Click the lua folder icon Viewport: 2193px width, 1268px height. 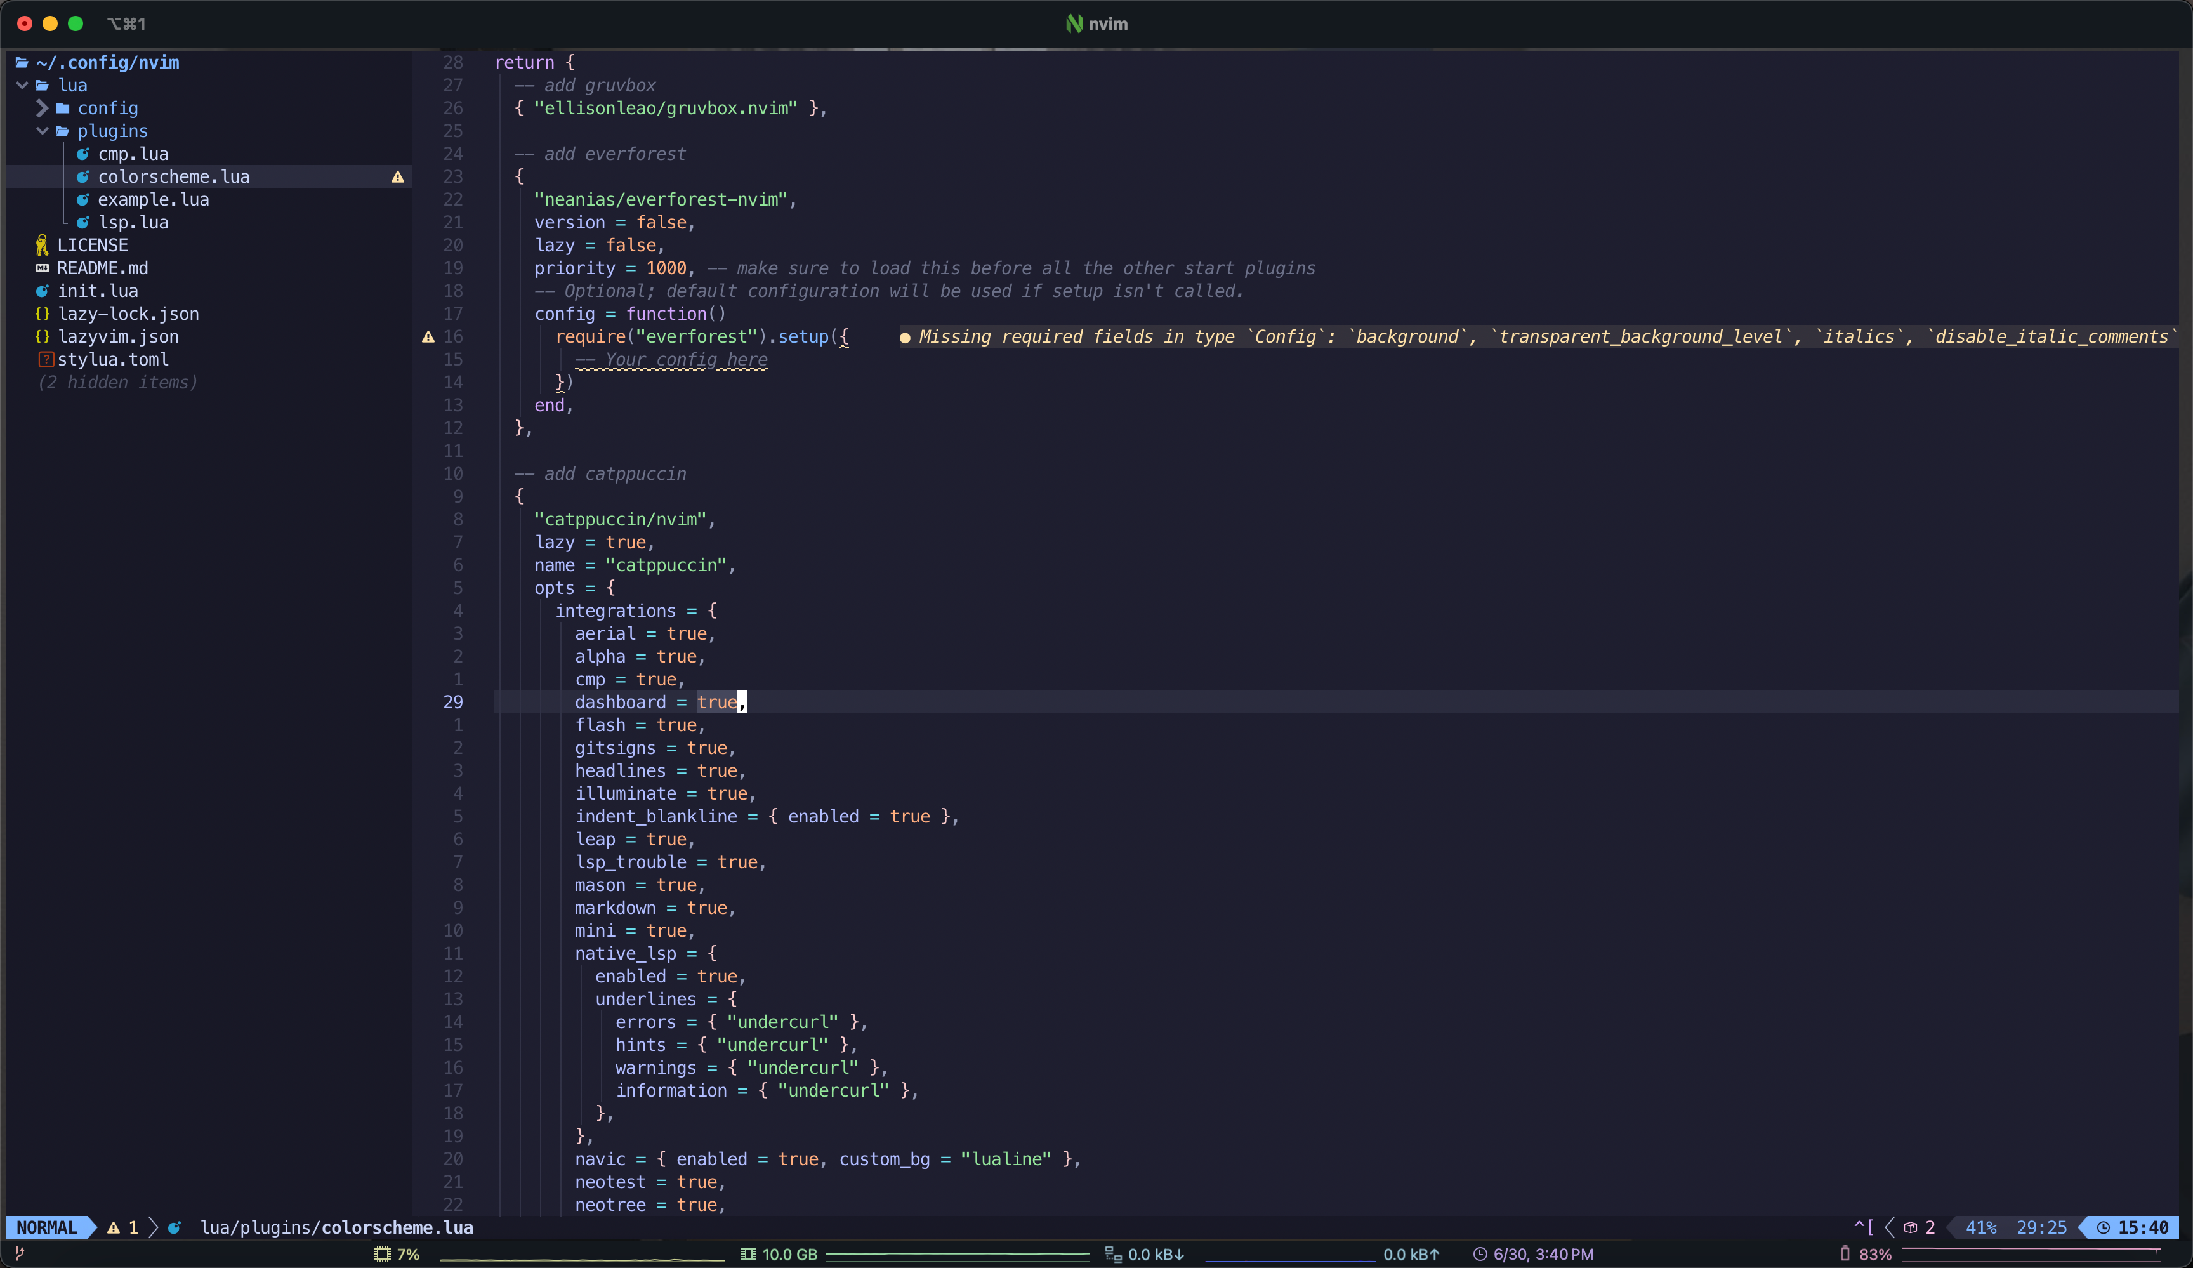pyautogui.click(x=42, y=85)
